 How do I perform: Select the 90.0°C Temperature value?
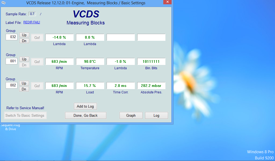90,61
